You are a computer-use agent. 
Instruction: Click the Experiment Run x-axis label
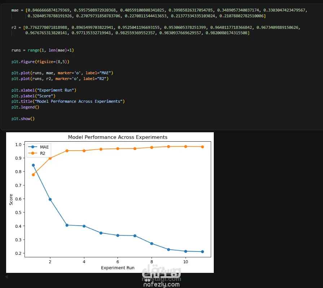118,267
